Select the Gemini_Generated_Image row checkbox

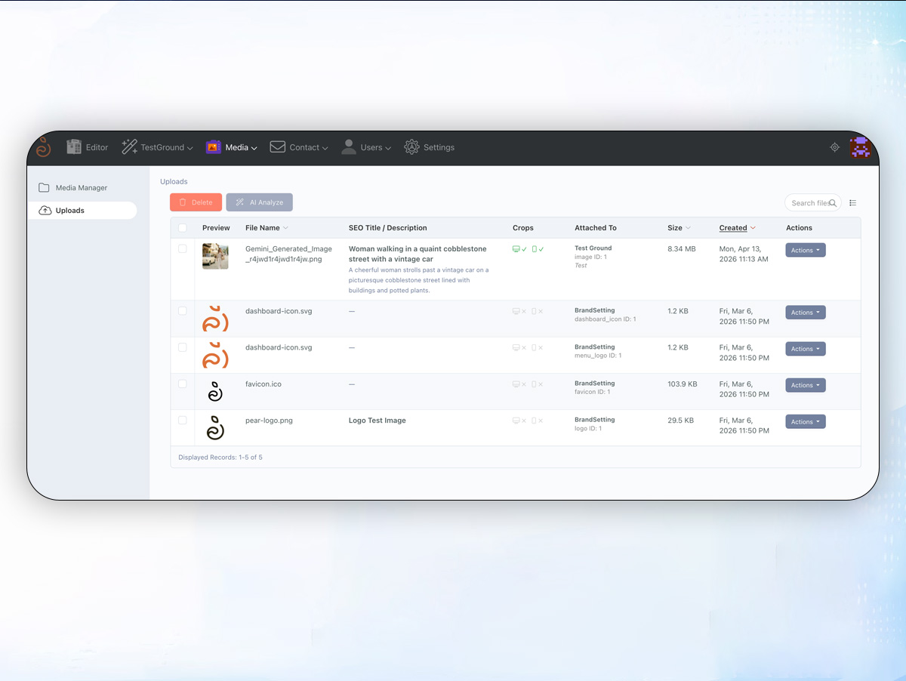pyautogui.click(x=183, y=248)
